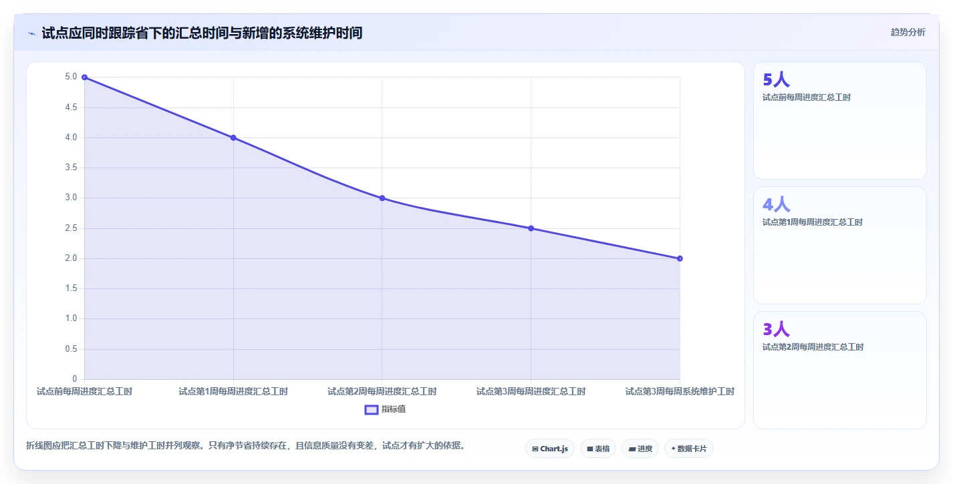Screen dimensions: 953x484
Task: Click the 4人 card value
Action: pos(776,204)
